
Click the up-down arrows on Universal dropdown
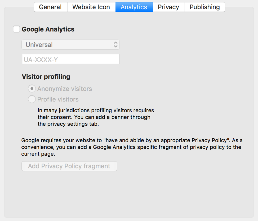(x=115, y=45)
